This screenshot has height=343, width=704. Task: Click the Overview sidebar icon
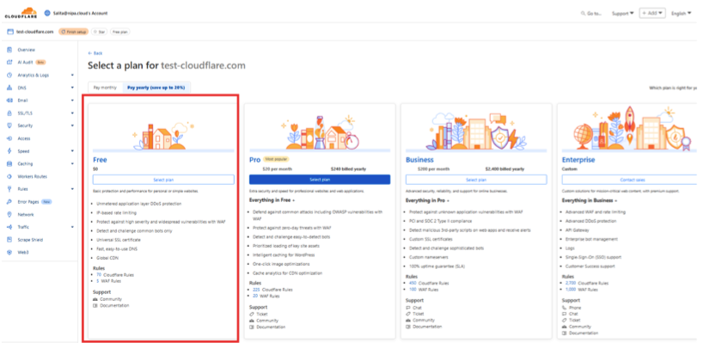pos(9,50)
